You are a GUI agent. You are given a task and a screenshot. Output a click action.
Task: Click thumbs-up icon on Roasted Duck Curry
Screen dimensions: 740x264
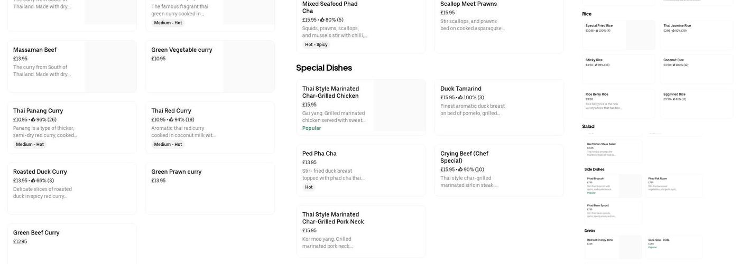pos(33,181)
